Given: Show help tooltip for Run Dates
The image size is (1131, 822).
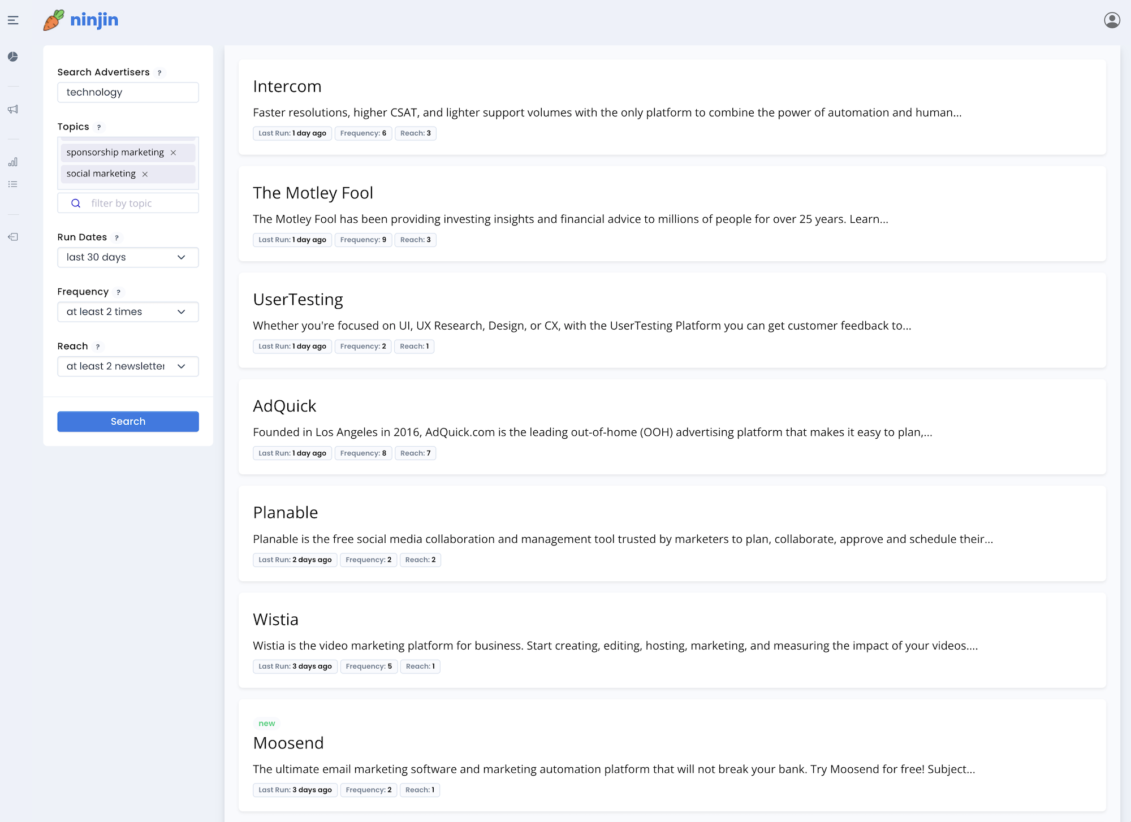Looking at the screenshot, I should (116, 238).
